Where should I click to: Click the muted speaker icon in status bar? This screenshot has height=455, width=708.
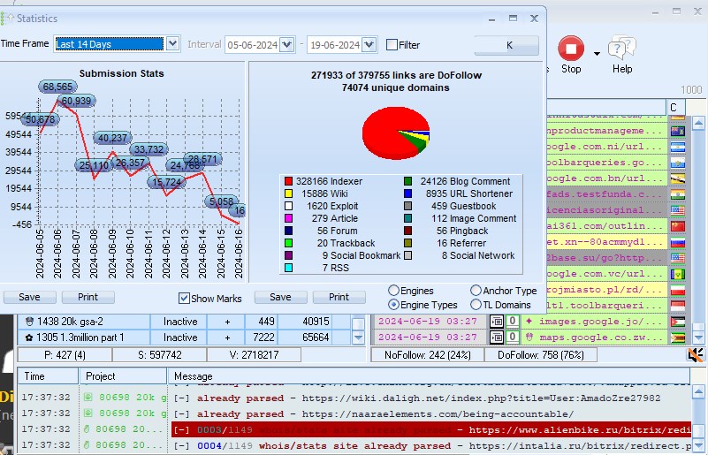pyautogui.click(x=696, y=355)
